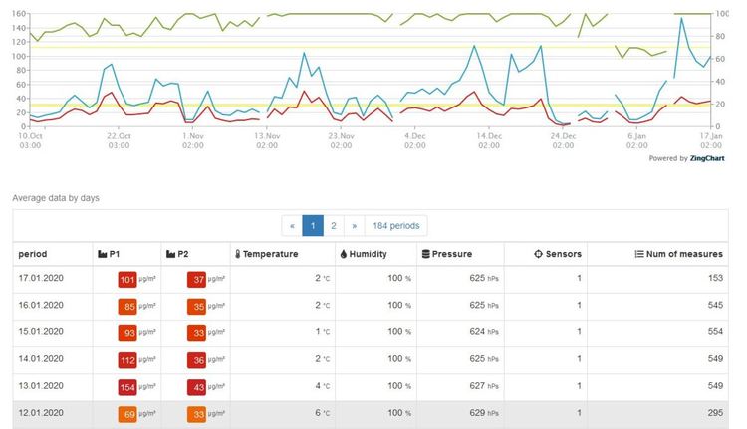Click the period column header

[x=33, y=254]
